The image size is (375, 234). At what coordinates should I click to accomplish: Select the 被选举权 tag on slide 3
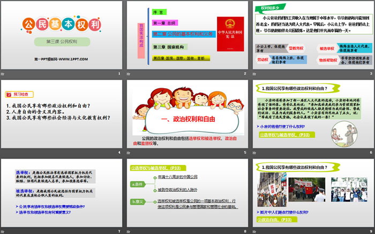point(327,48)
